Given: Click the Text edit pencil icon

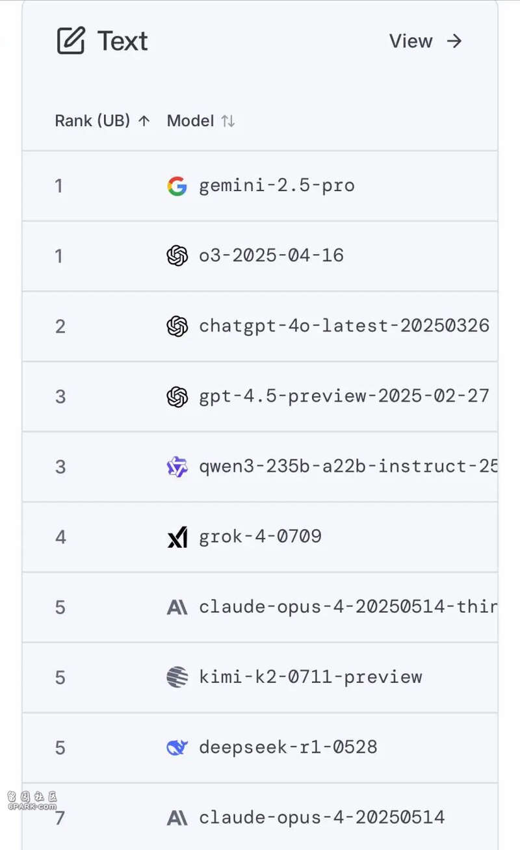Looking at the screenshot, I should [x=71, y=41].
